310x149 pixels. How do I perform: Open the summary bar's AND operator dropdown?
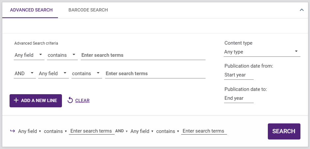coord(121,131)
